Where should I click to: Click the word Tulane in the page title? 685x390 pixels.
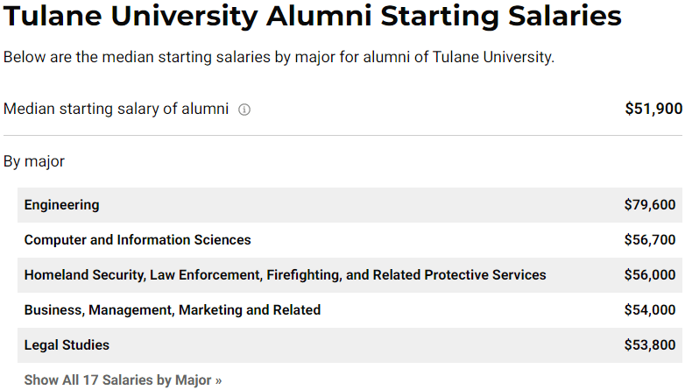tap(53, 16)
